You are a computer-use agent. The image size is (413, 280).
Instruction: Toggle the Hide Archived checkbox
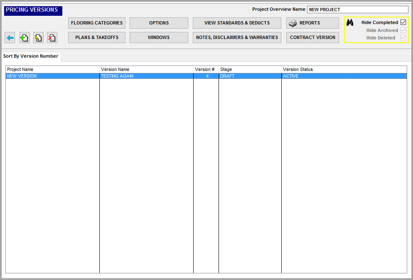click(403, 30)
